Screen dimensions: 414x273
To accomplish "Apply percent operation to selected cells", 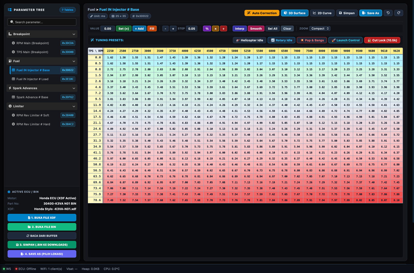I will (207, 29).
